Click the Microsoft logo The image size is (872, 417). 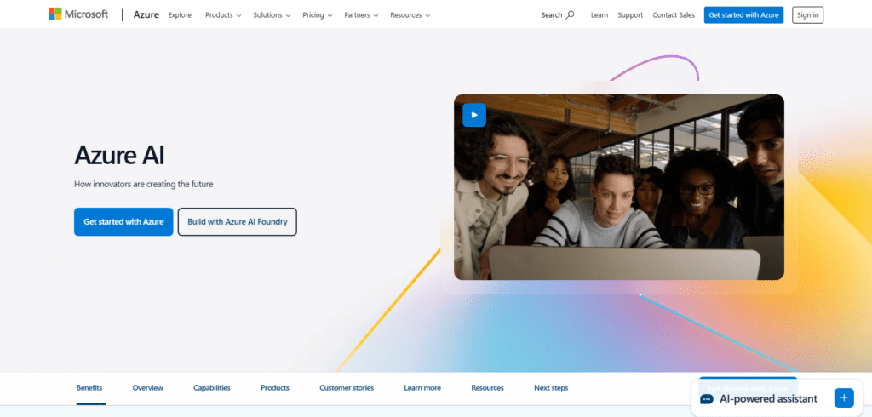[x=78, y=14]
